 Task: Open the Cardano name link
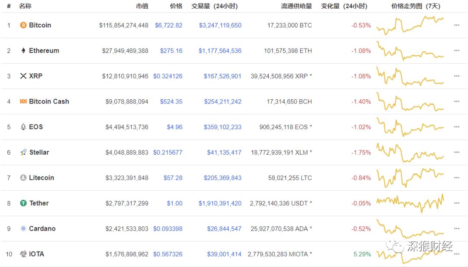coord(42,228)
